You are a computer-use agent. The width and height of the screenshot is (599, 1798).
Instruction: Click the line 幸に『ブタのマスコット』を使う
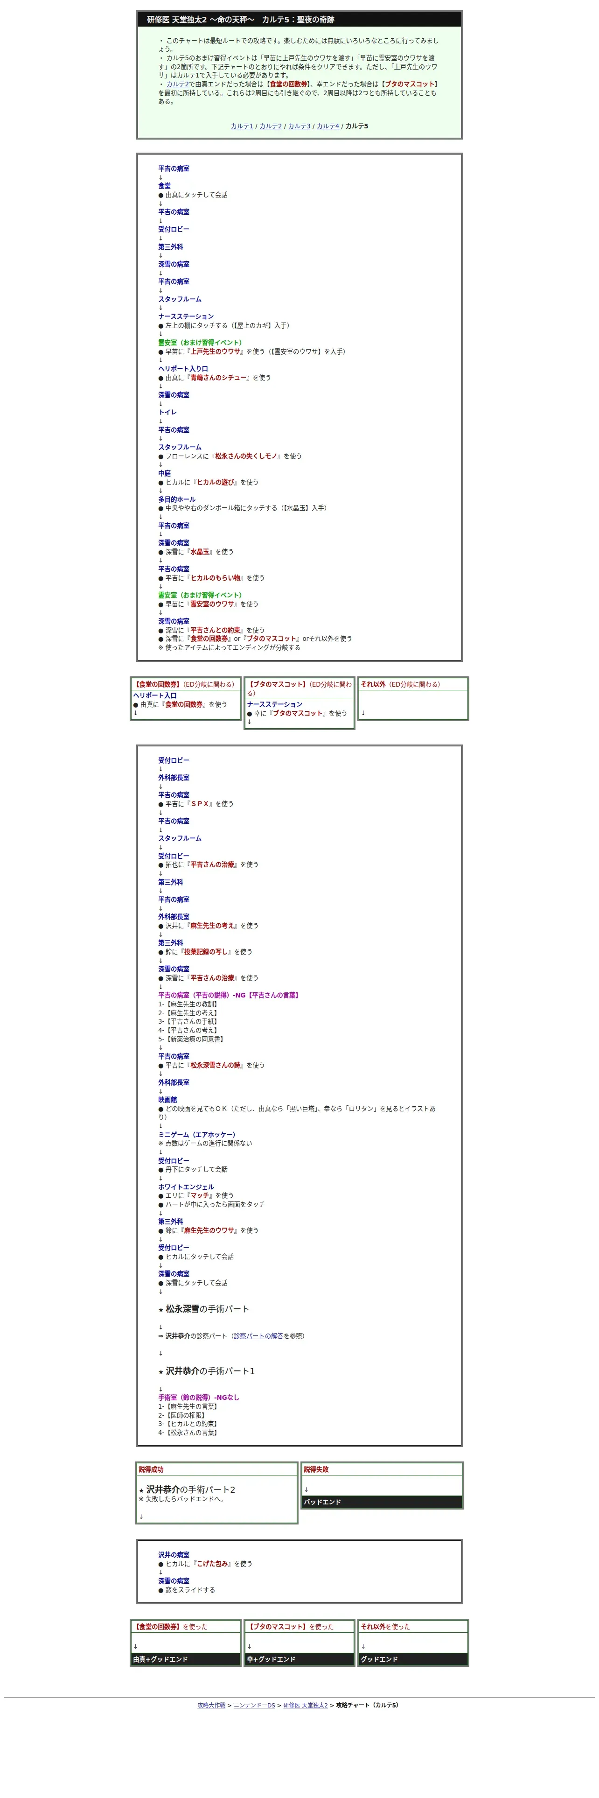pyautogui.click(x=296, y=713)
